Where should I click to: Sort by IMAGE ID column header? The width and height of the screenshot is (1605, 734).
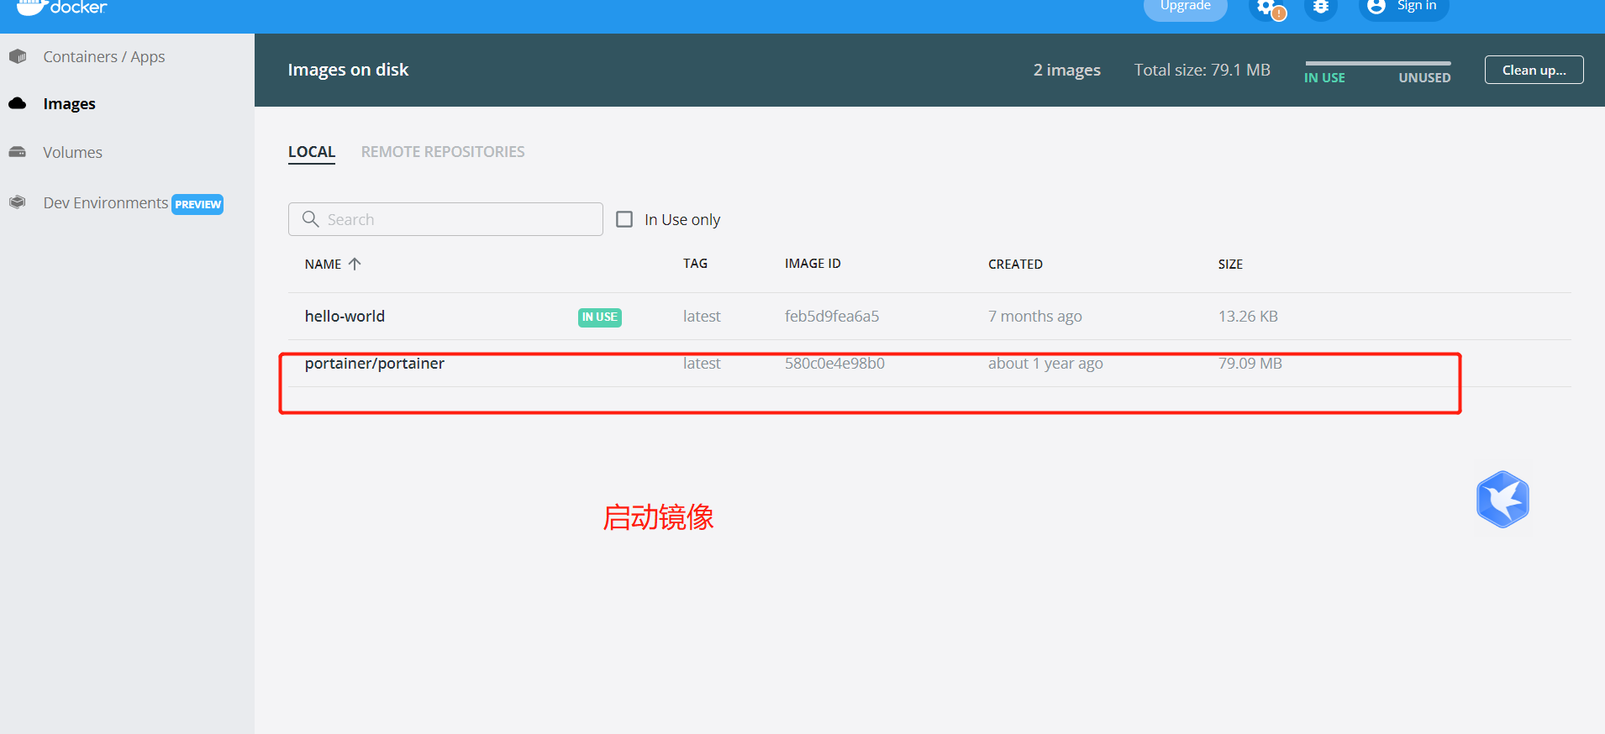813,264
